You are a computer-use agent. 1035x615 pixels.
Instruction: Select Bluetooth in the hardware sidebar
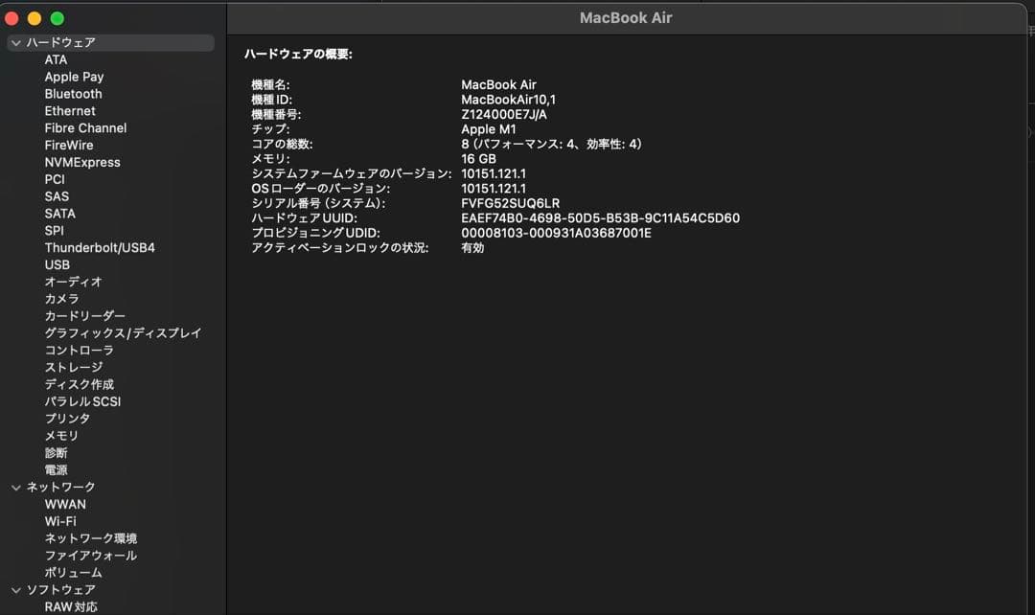click(x=73, y=93)
